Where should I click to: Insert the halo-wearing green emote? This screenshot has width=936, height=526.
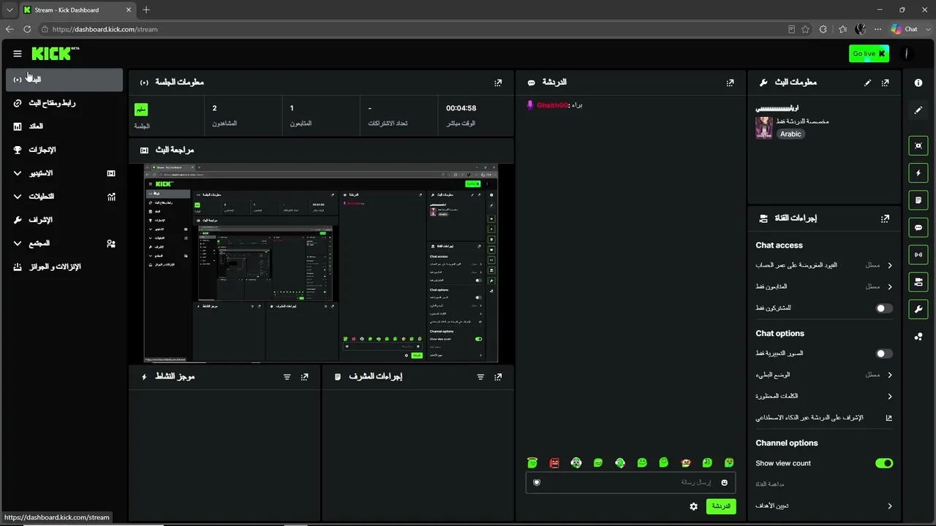(532, 462)
